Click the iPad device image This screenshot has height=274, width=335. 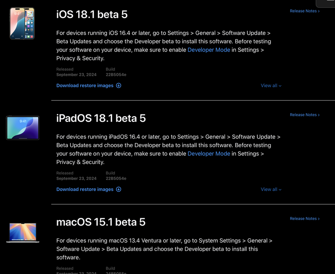(x=23, y=127)
